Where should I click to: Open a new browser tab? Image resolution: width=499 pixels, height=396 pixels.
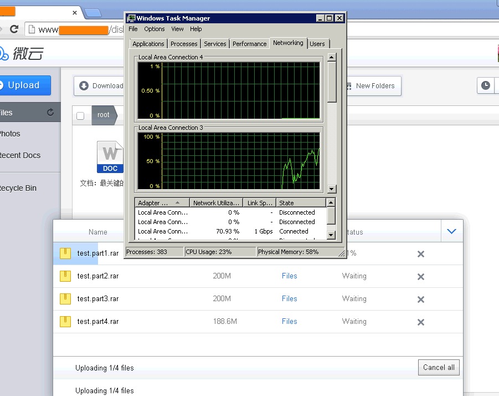coord(93,13)
